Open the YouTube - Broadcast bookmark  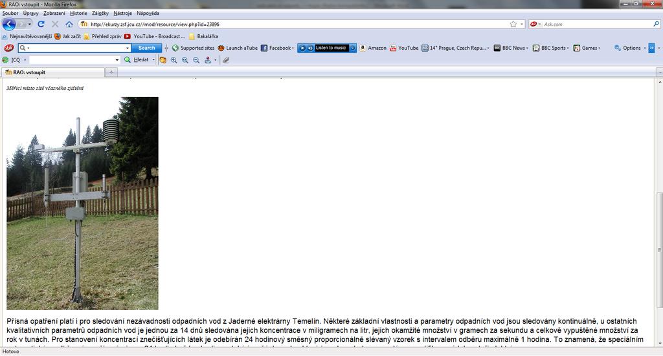coord(154,36)
